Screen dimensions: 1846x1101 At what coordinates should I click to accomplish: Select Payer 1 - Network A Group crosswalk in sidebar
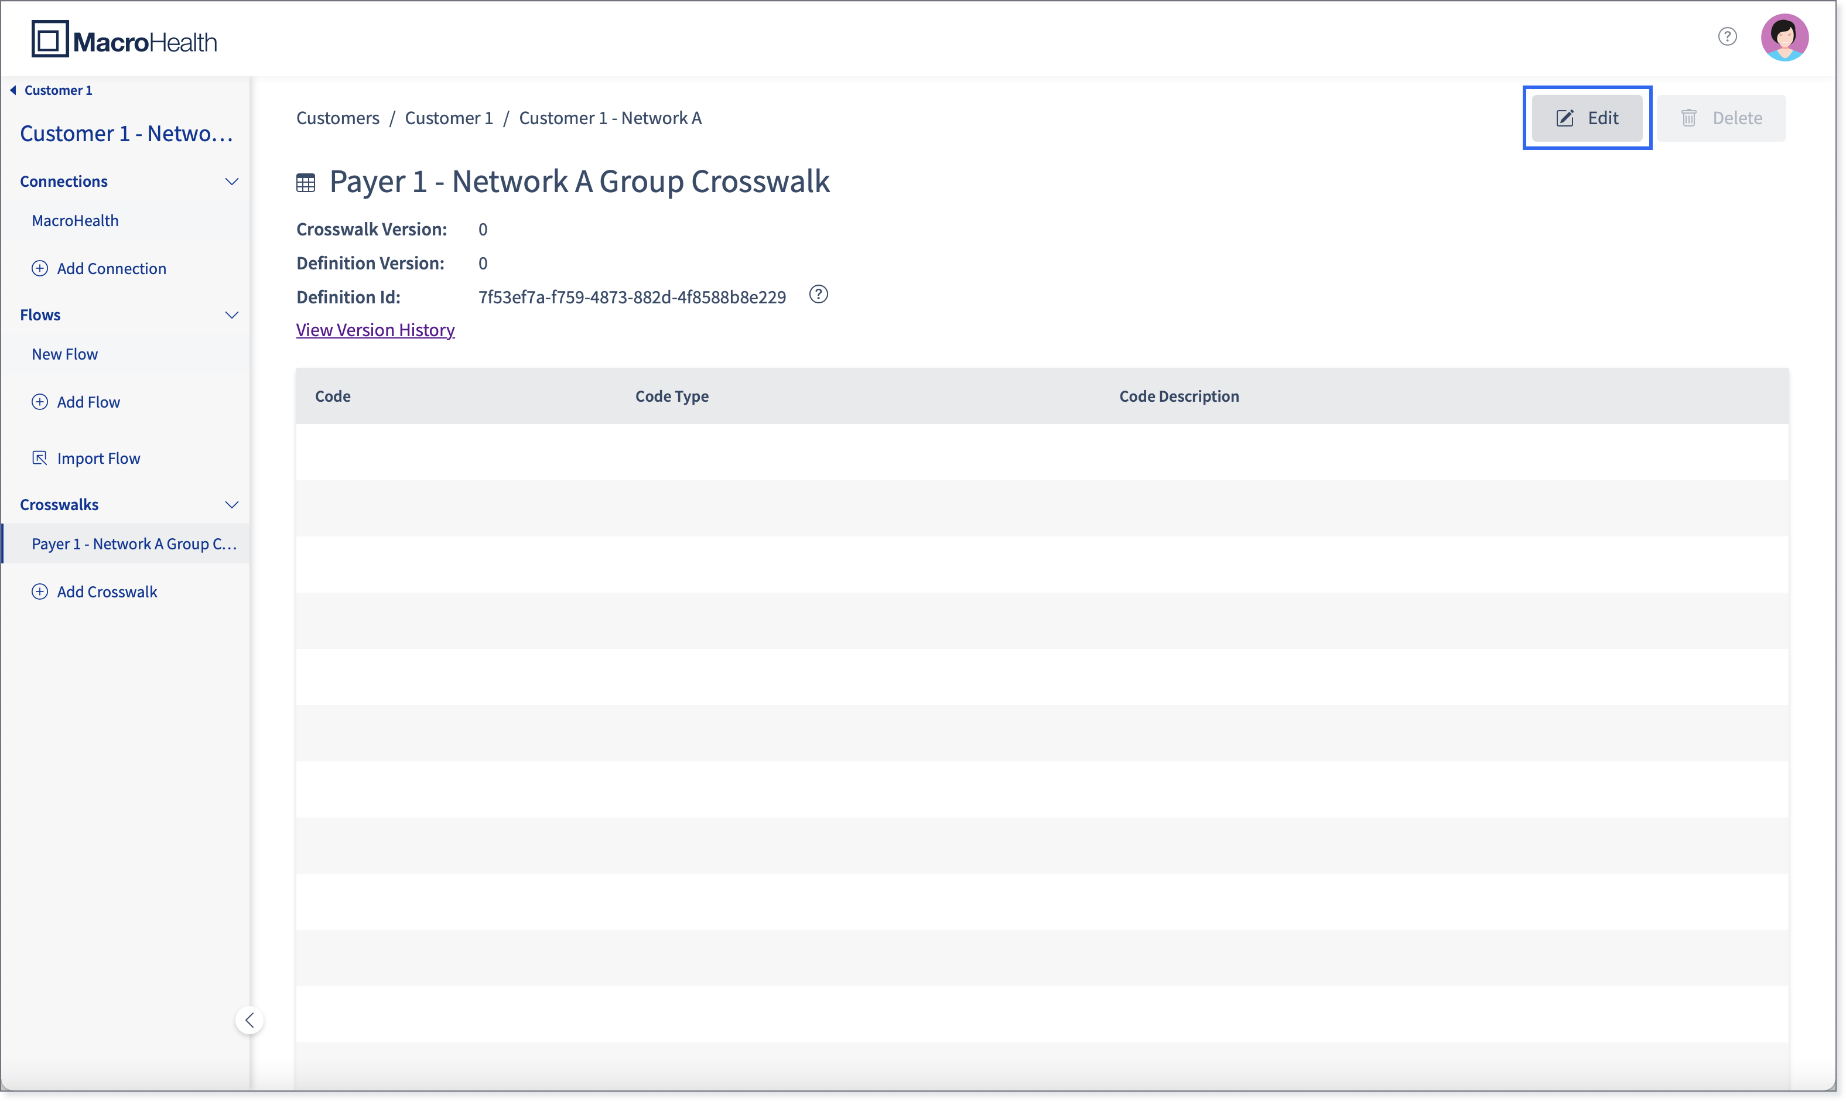[x=125, y=545]
